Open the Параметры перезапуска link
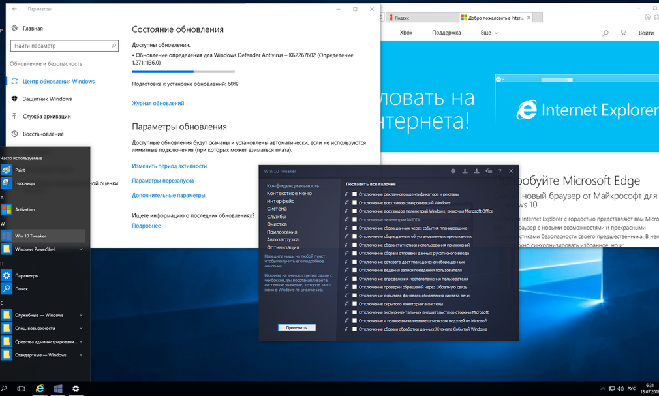The width and height of the screenshot is (659, 396). tap(163, 181)
